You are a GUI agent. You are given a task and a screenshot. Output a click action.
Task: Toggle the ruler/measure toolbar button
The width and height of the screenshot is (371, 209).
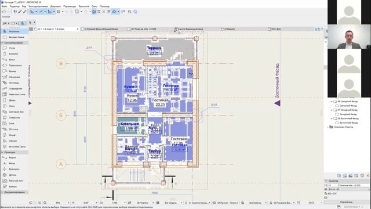point(50,12)
